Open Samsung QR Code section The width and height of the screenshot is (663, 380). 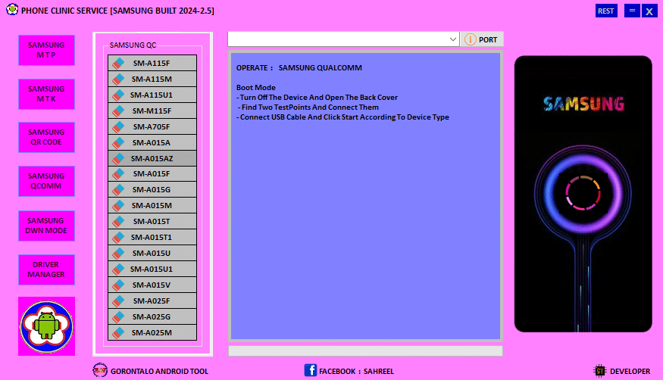click(46, 138)
